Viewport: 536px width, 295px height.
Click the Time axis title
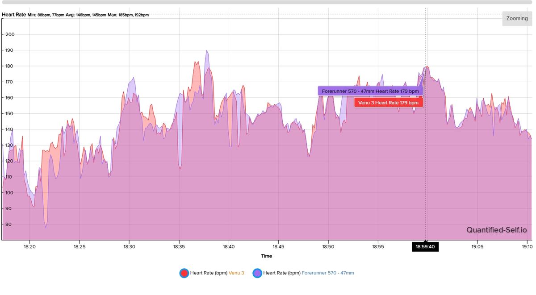click(267, 256)
